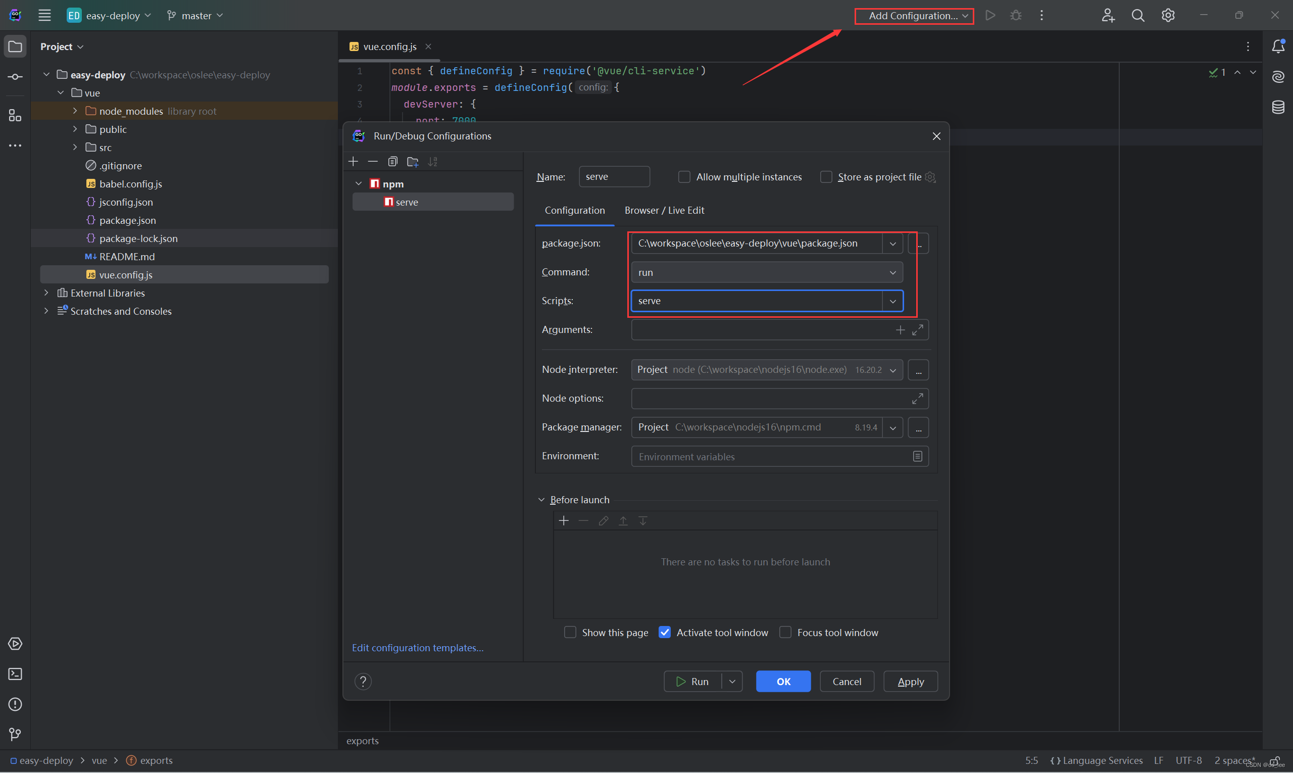Screen dimensions: 1293x773
Task: Click the Run/Debug configuration add icon
Action: coord(354,161)
